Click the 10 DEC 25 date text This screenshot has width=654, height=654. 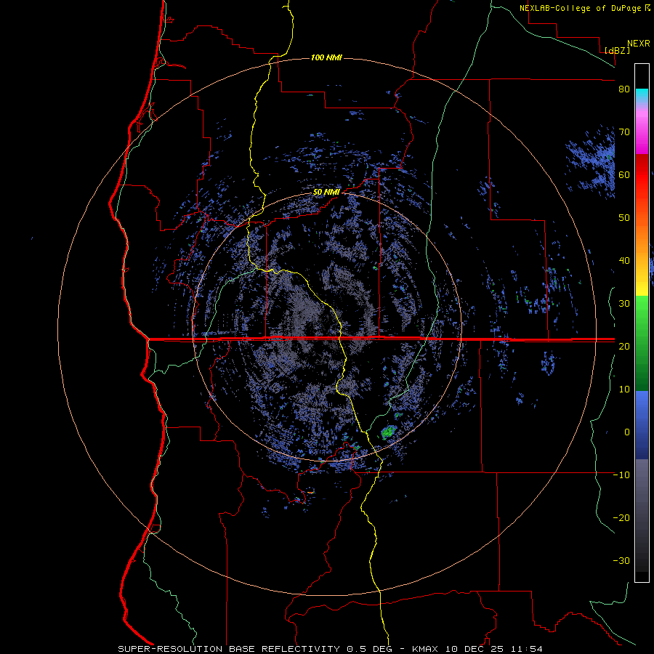(476, 649)
